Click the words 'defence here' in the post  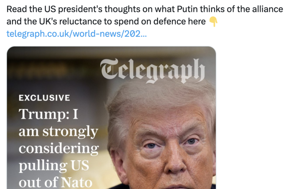click(x=180, y=22)
